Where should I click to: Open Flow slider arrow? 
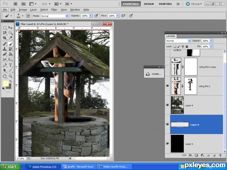tap(118, 15)
